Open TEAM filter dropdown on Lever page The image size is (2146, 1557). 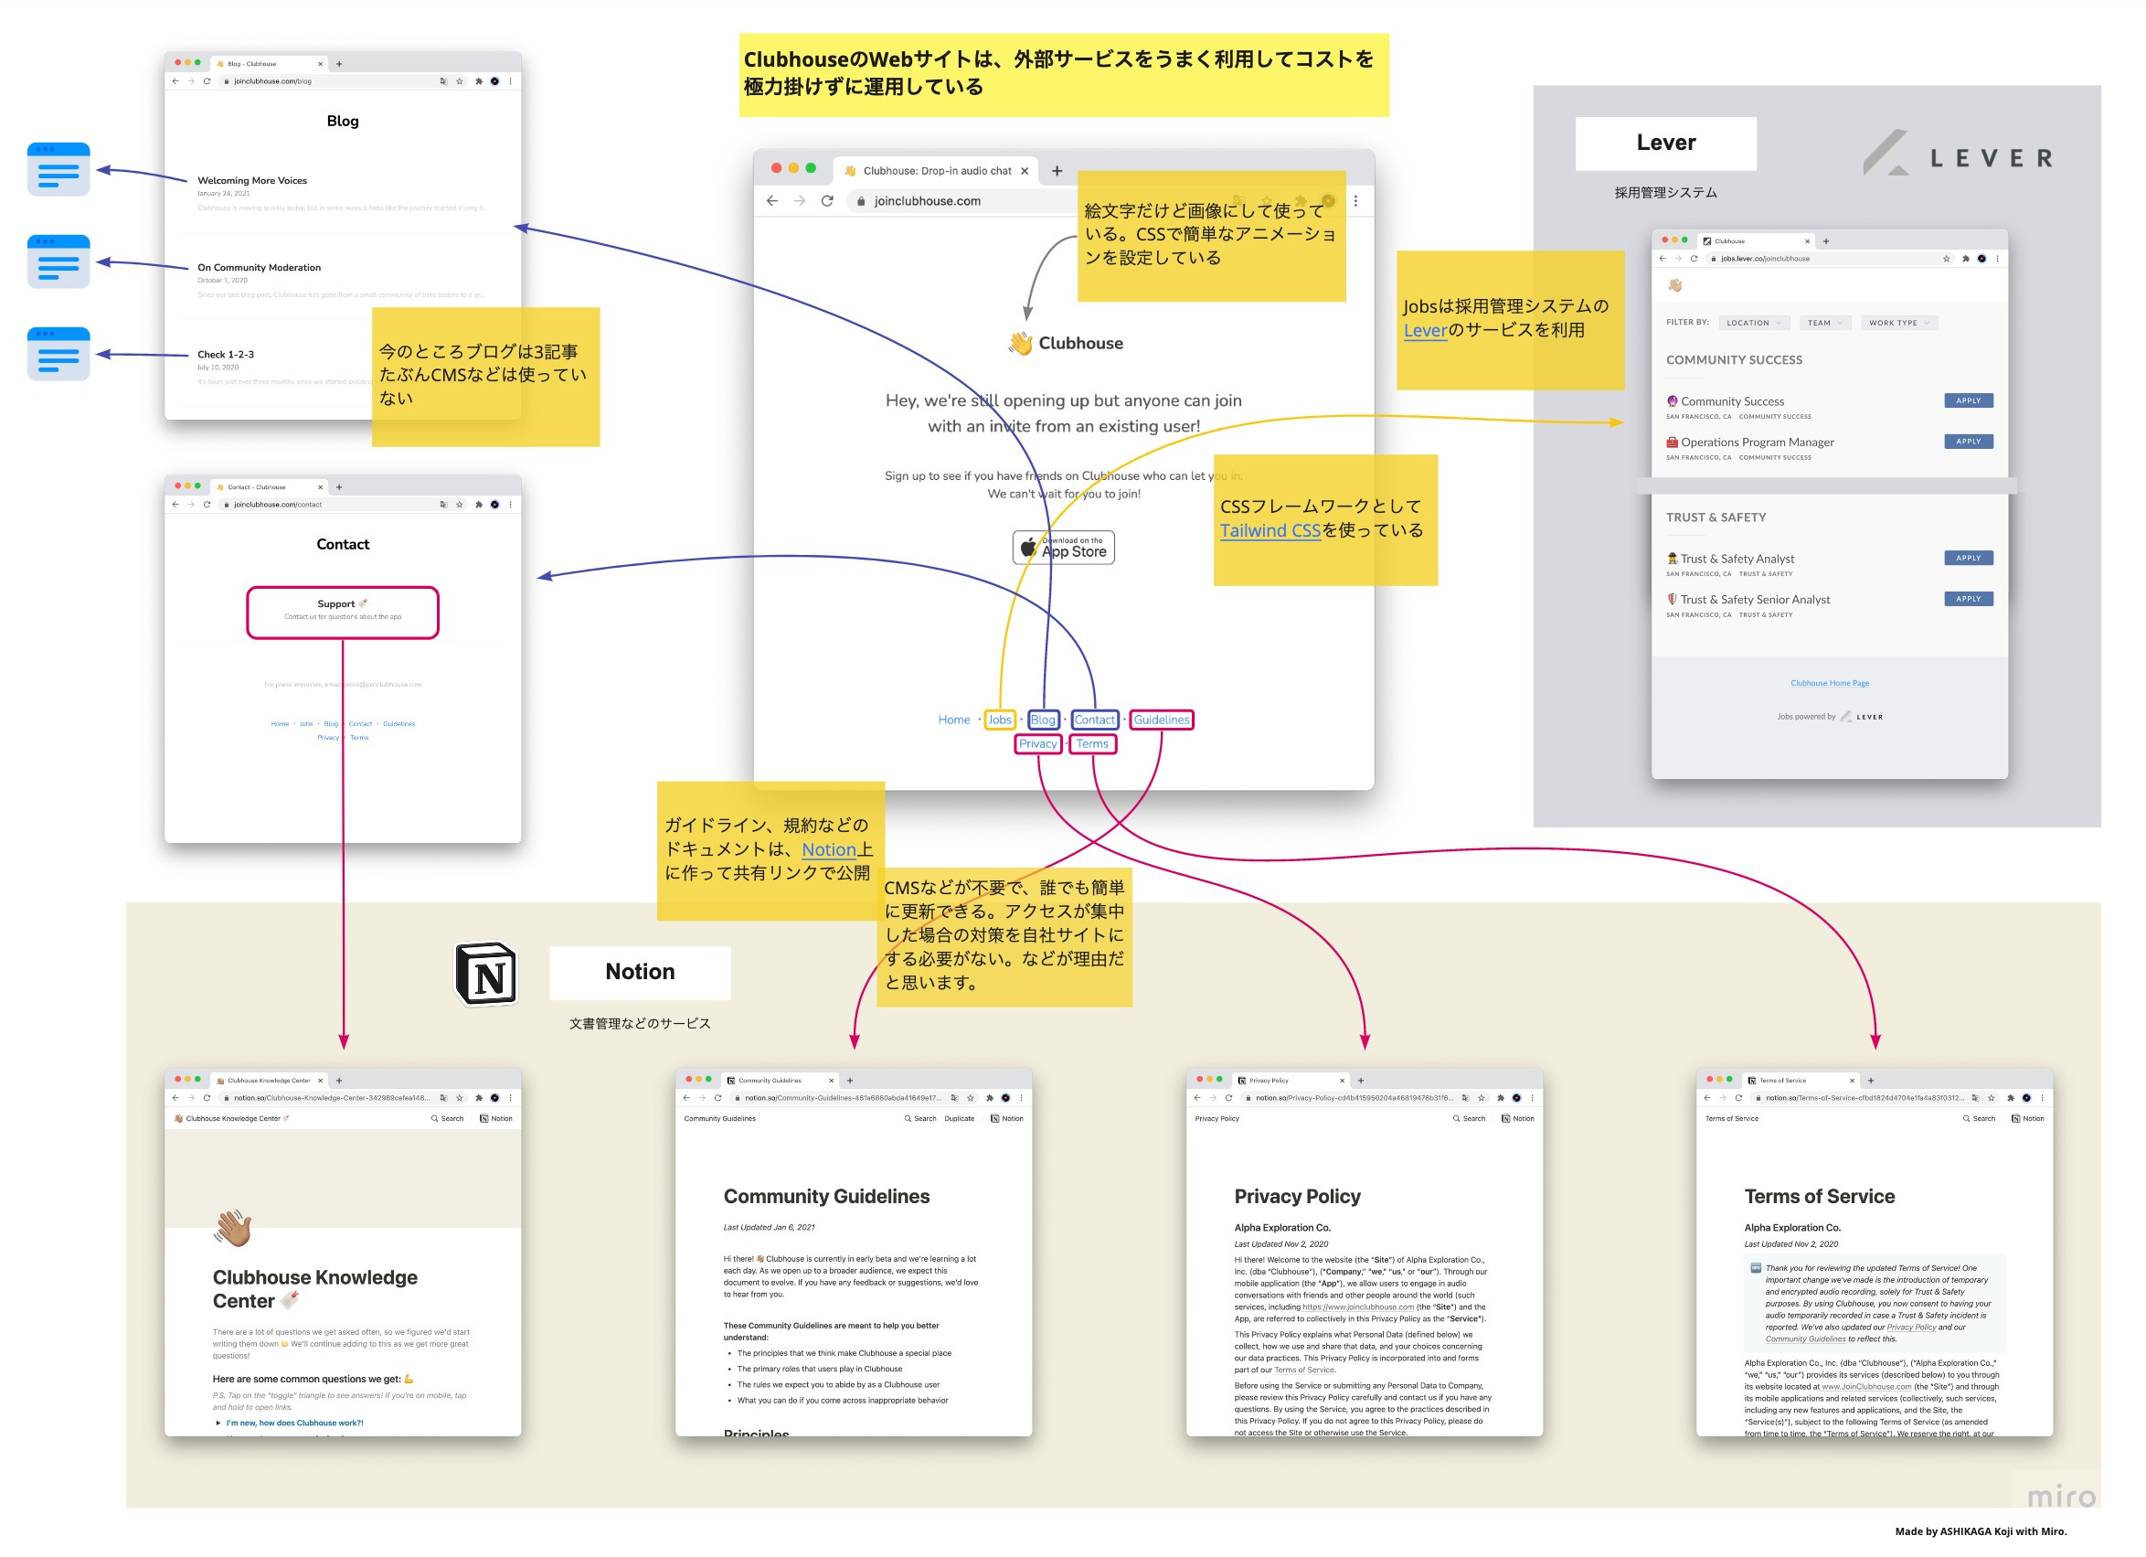(1824, 323)
